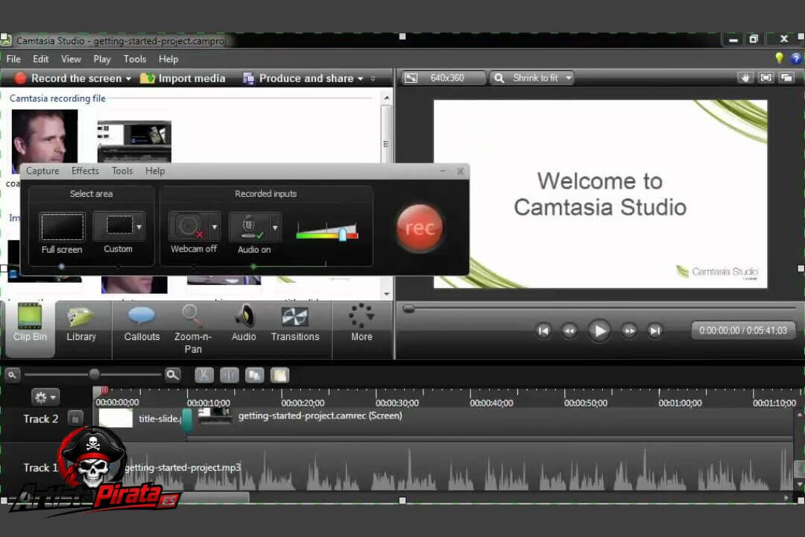Viewport: 805px width, 537px height.
Task: Click Import media button
Action: pyautogui.click(x=183, y=78)
